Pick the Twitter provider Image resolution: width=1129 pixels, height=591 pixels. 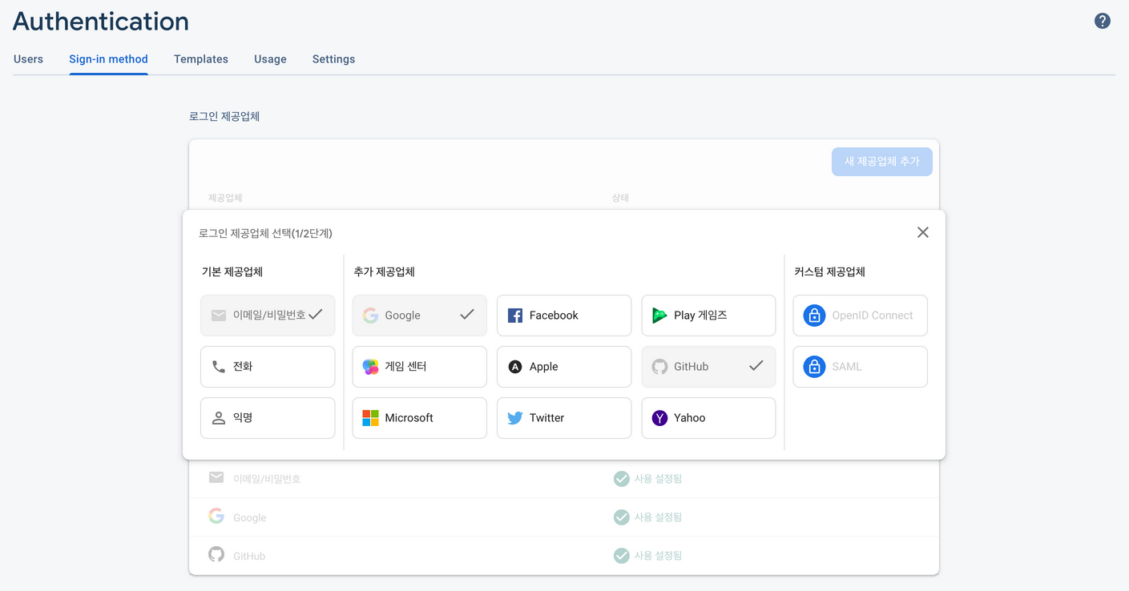tap(564, 418)
